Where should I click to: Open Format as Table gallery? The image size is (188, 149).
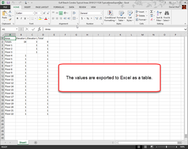pos(121,16)
